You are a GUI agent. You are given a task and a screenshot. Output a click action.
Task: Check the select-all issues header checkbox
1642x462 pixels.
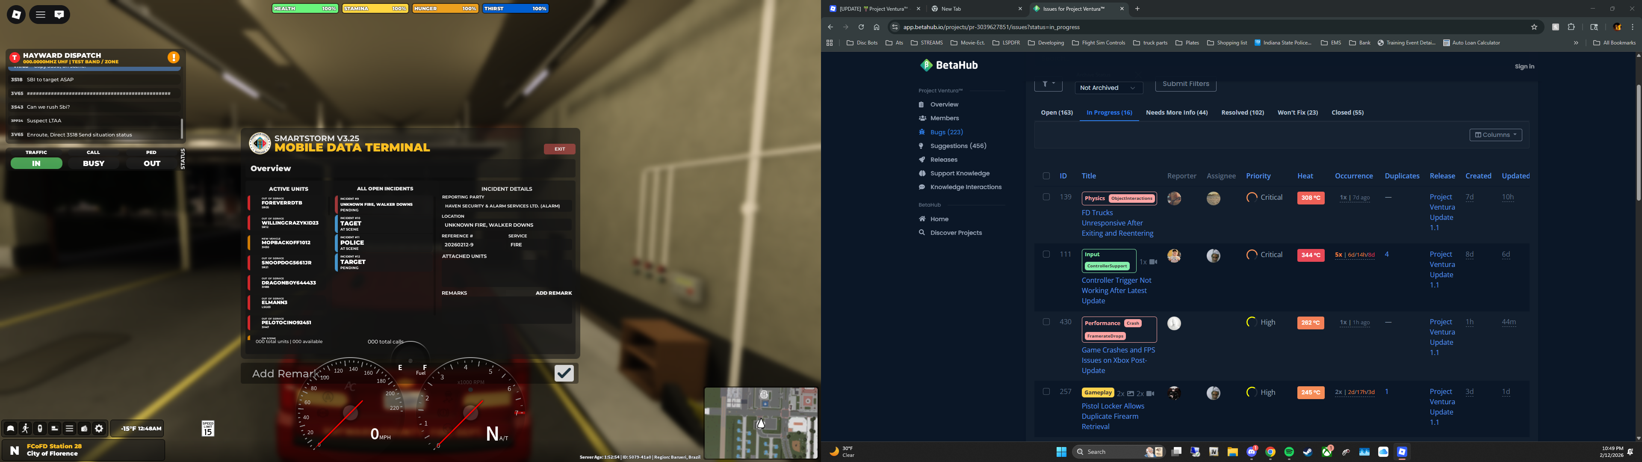coord(1046,176)
